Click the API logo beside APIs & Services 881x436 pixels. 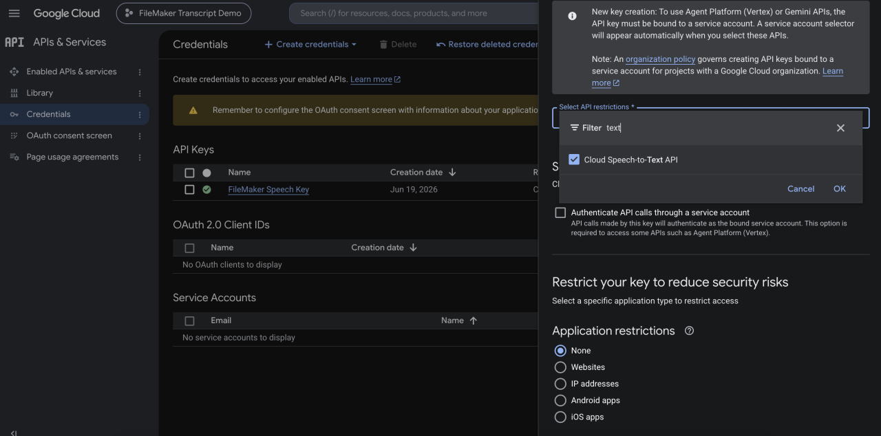tap(14, 42)
